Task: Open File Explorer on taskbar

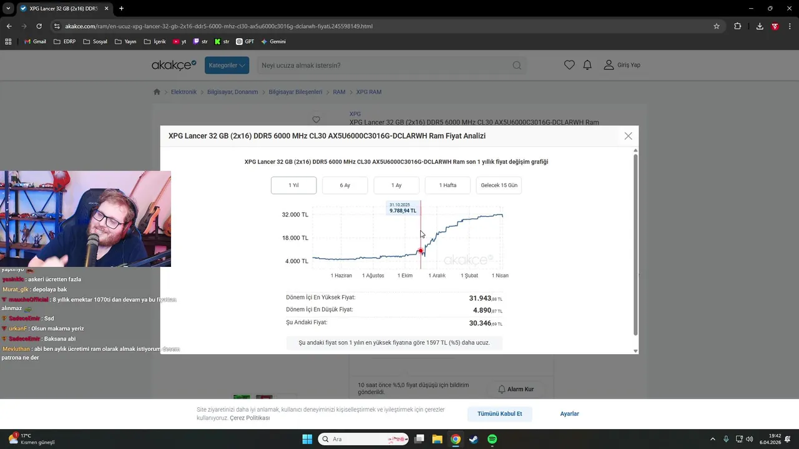Action: [438, 439]
